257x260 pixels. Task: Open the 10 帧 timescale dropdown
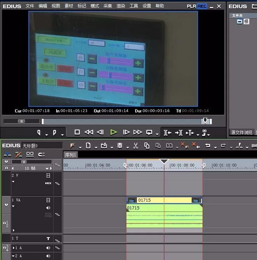(47, 168)
